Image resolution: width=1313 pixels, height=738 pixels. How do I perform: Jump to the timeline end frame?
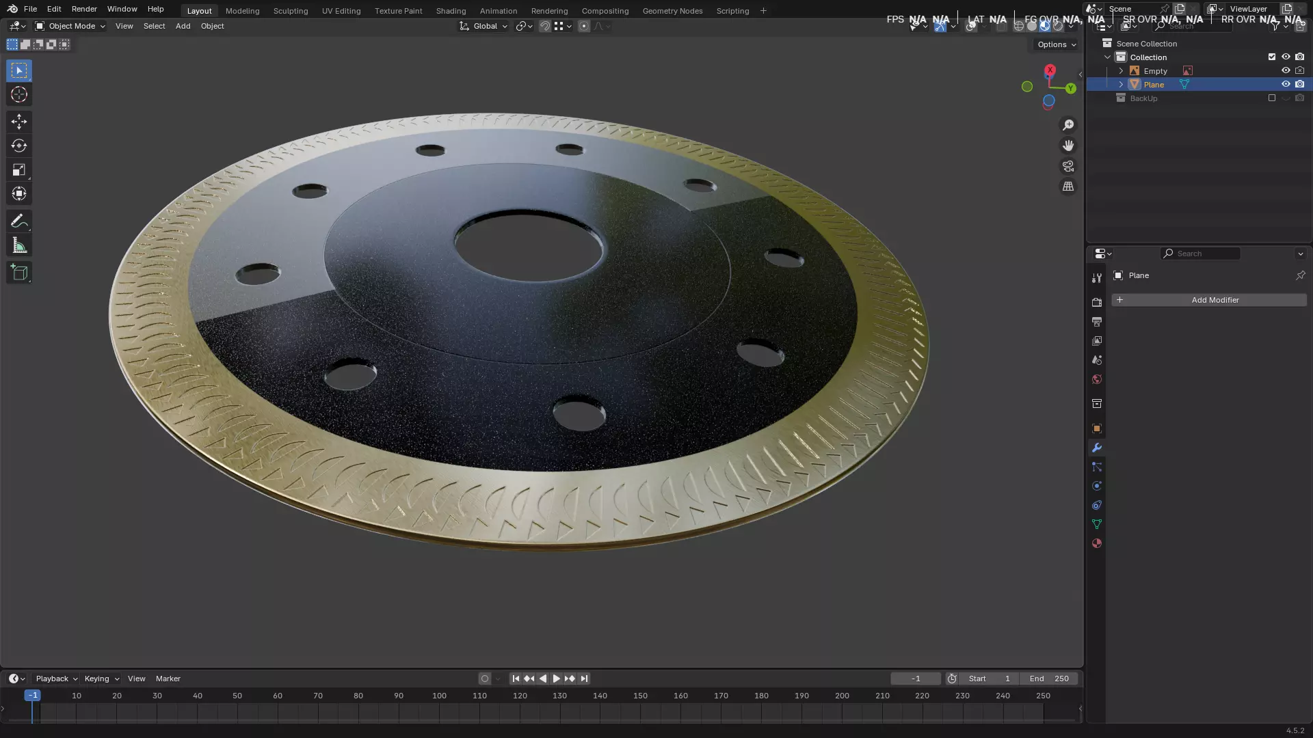coord(583,679)
